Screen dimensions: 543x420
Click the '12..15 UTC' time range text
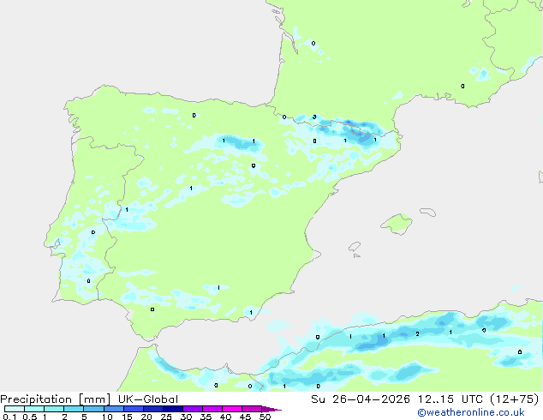pyautogui.click(x=451, y=399)
